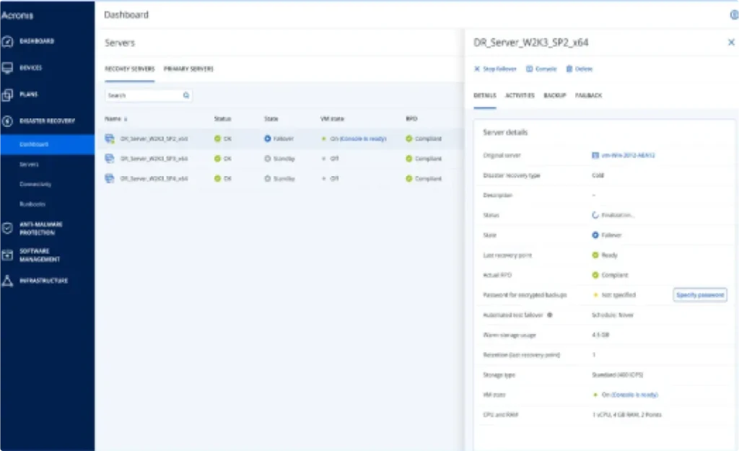Image resolution: width=739 pixels, height=451 pixels.
Task: Click the Finalization status spinner icon
Action: (595, 215)
